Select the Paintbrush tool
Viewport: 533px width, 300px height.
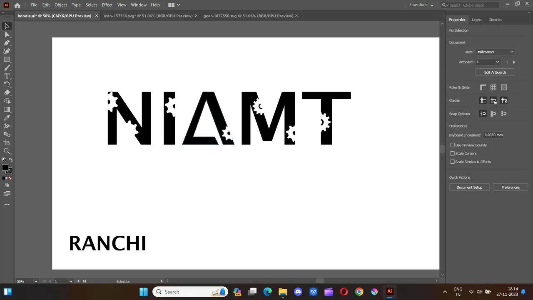(7, 67)
